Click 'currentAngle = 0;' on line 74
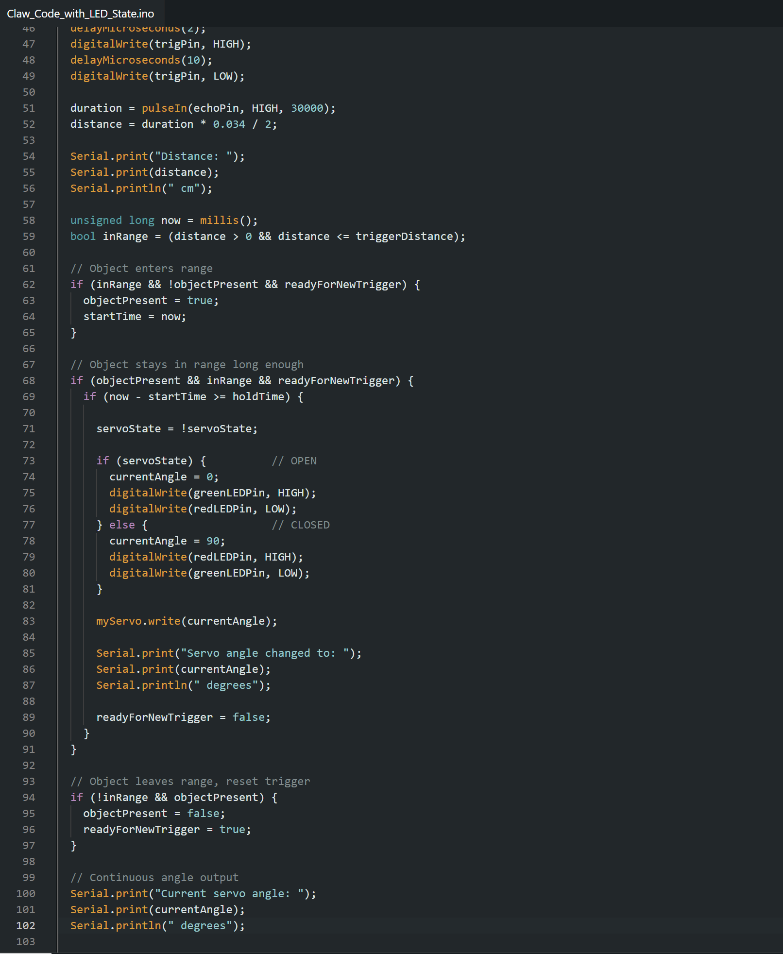 pos(164,477)
